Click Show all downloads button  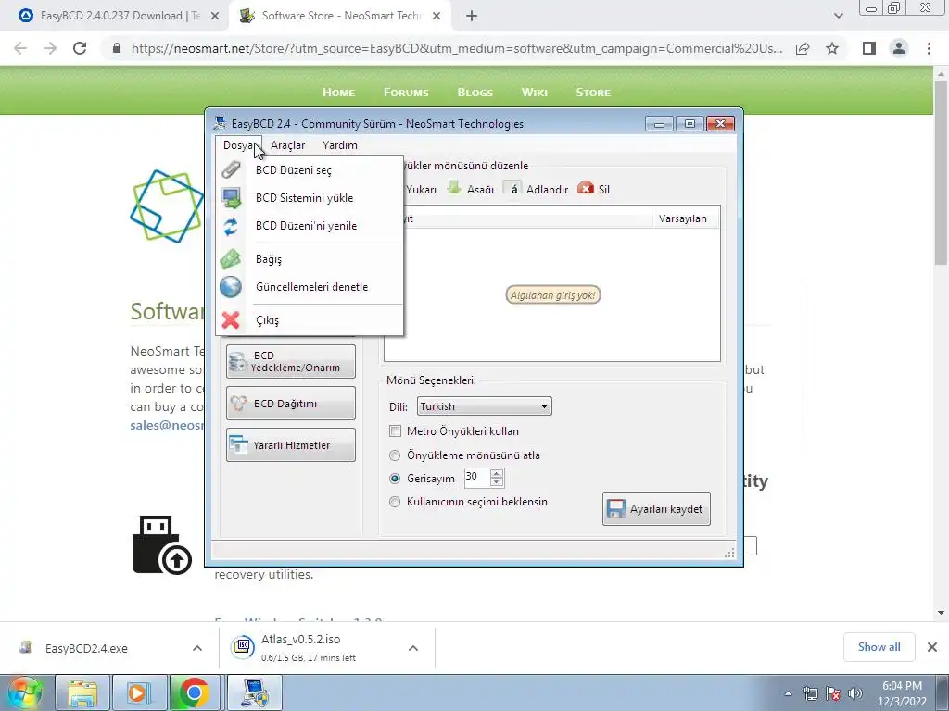pos(879,647)
